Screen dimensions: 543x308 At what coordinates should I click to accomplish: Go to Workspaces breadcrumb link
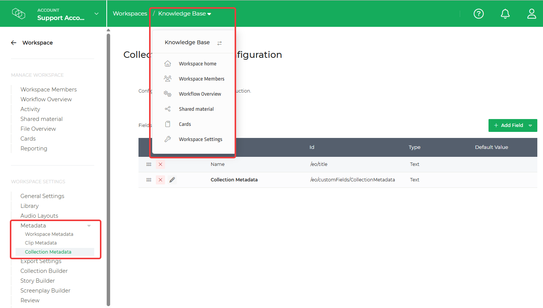130,14
